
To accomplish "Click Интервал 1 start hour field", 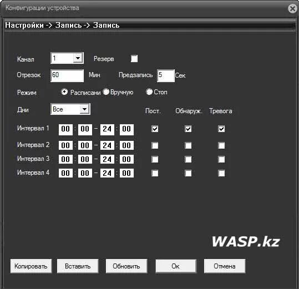I will click(65, 129).
